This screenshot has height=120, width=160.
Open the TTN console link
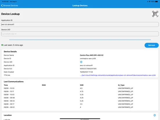coord(118,75)
